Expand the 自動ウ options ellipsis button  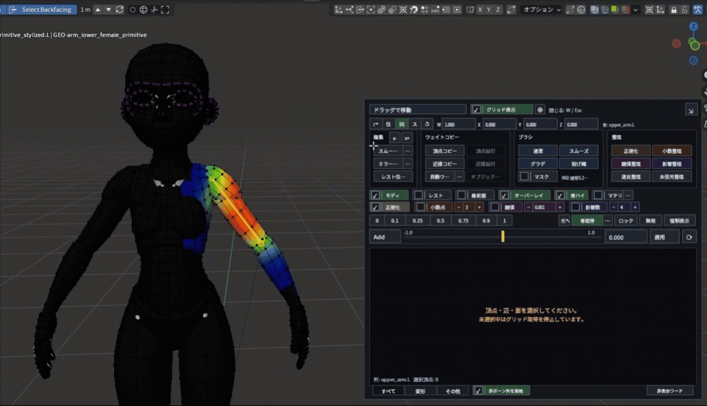[x=459, y=177]
